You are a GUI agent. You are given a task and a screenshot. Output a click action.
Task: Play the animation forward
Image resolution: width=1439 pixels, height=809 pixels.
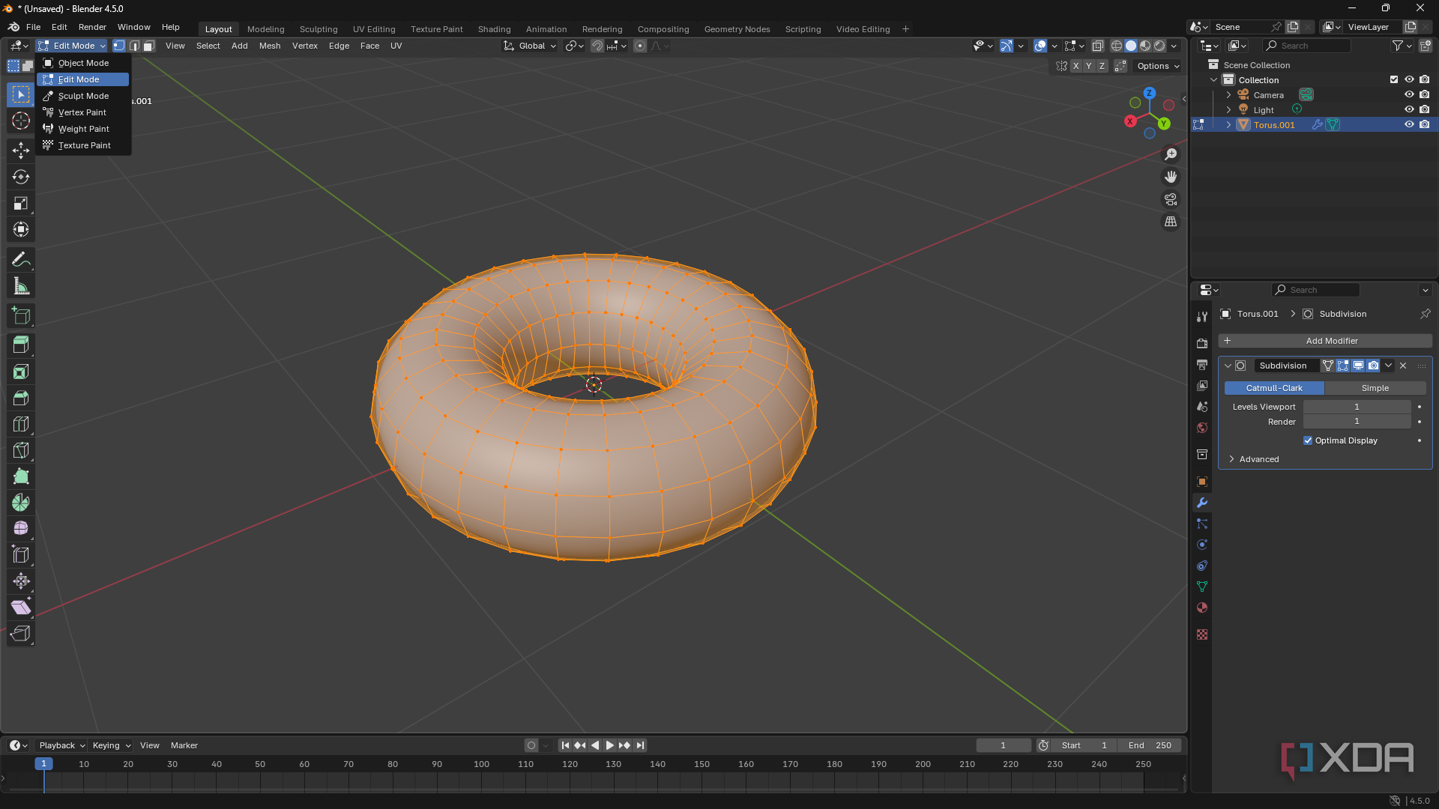pyautogui.click(x=610, y=745)
